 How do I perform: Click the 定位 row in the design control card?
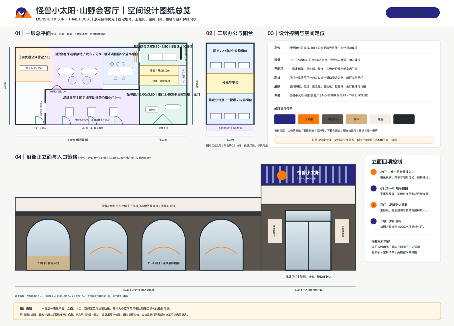pyautogui.click(x=354, y=48)
